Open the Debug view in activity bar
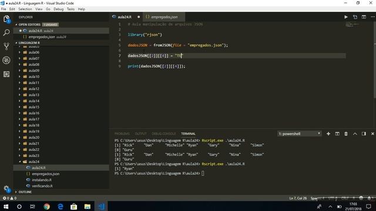This screenshot has height=211, width=376. (6, 60)
